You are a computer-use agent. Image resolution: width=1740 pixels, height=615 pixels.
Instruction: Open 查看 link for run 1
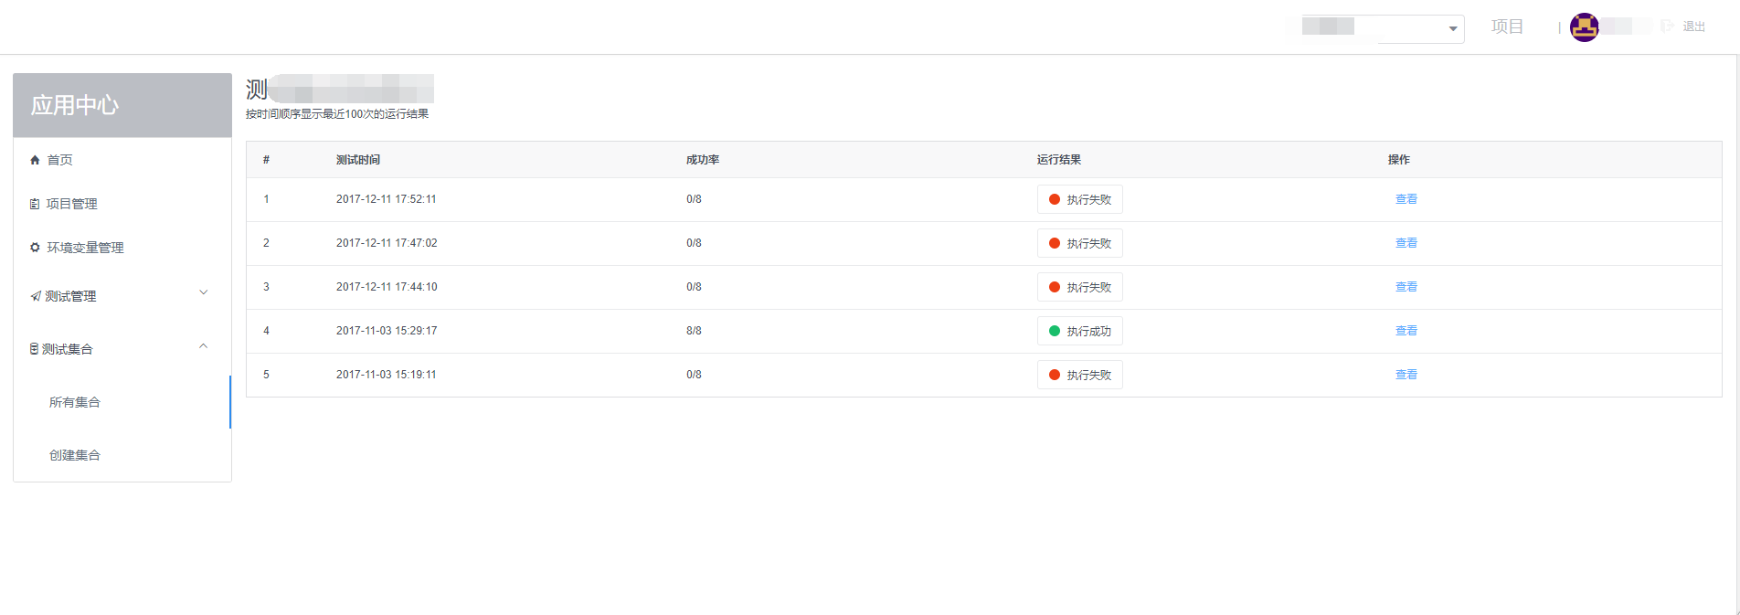pos(1406,199)
